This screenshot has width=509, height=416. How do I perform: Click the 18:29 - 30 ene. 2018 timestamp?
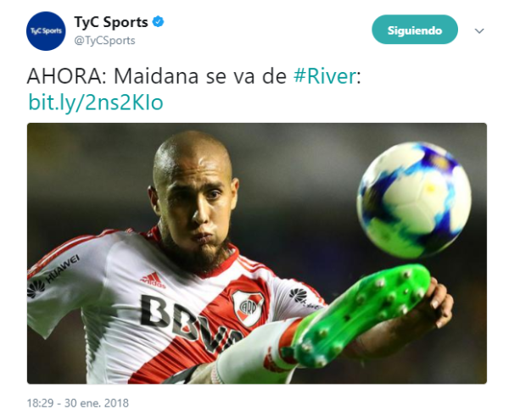pos(77,403)
